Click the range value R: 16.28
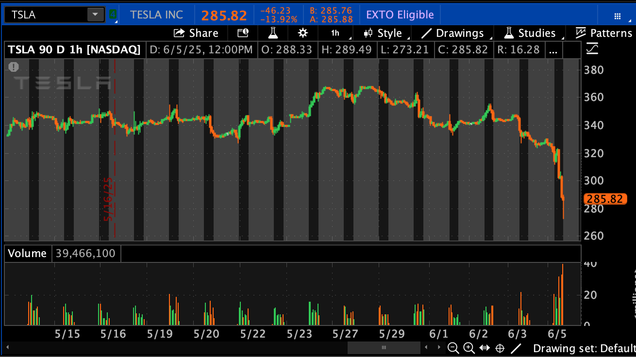Screen dimensions: 636x357 coord(519,49)
